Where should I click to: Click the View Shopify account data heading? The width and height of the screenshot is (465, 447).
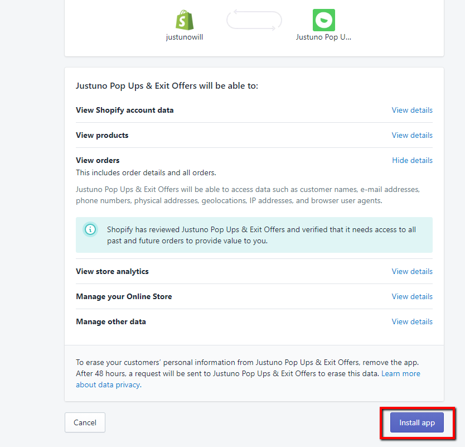tap(124, 110)
